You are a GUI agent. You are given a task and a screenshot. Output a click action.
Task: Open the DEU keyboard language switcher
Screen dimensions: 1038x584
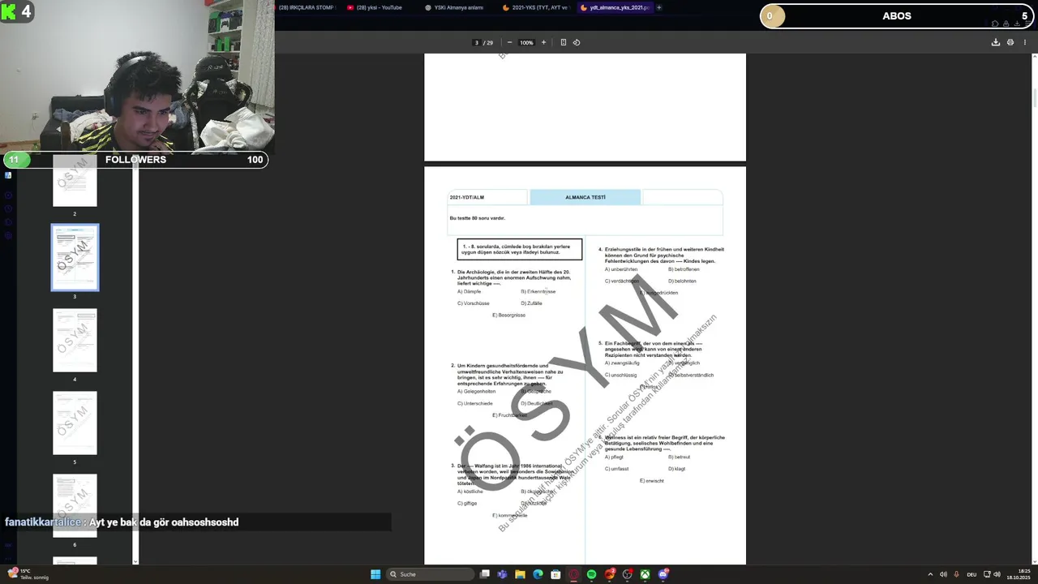click(x=972, y=574)
